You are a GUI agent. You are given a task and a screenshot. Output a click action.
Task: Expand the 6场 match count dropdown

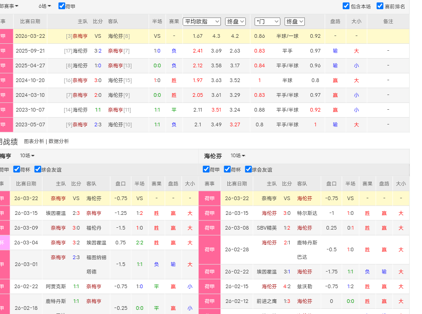pos(45,6)
